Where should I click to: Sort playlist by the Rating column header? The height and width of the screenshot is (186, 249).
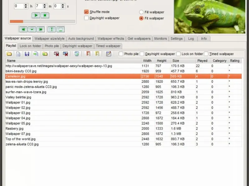click(235, 61)
